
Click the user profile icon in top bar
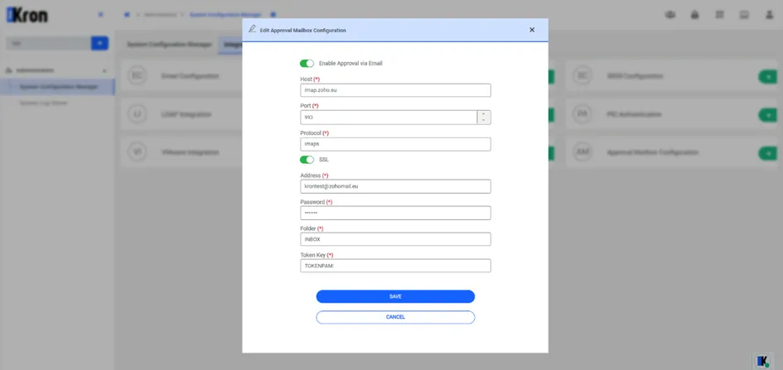[769, 15]
